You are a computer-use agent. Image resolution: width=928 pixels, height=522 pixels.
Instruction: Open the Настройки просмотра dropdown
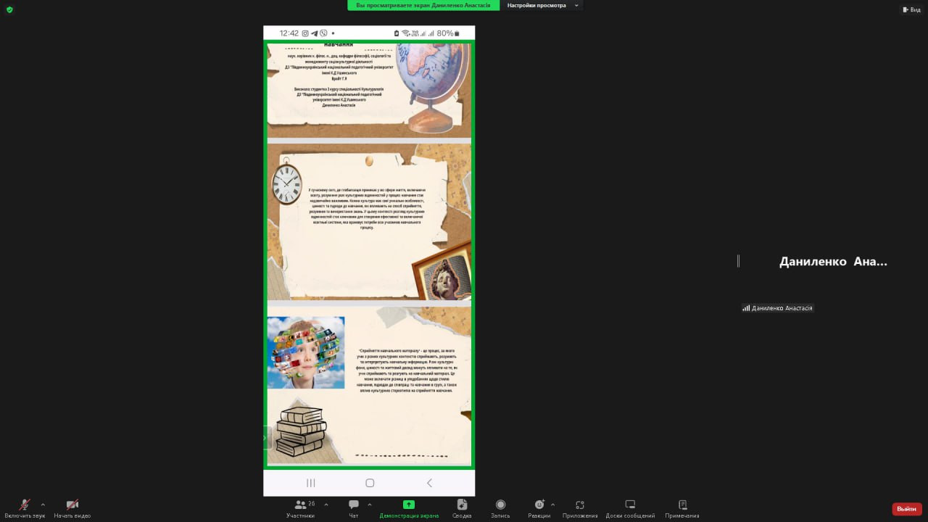(x=543, y=5)
